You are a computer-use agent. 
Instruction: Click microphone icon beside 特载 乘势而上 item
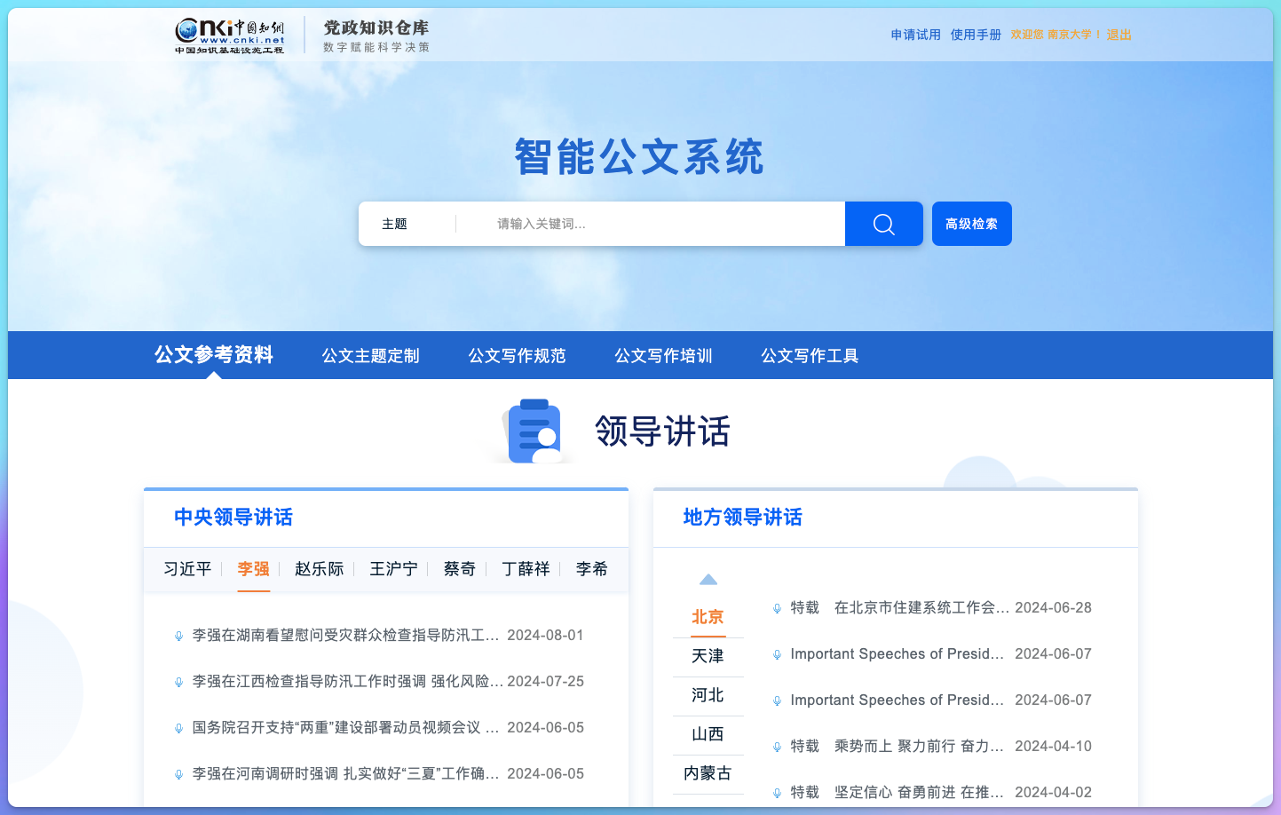pyautogui.click(x=777, y=746)
